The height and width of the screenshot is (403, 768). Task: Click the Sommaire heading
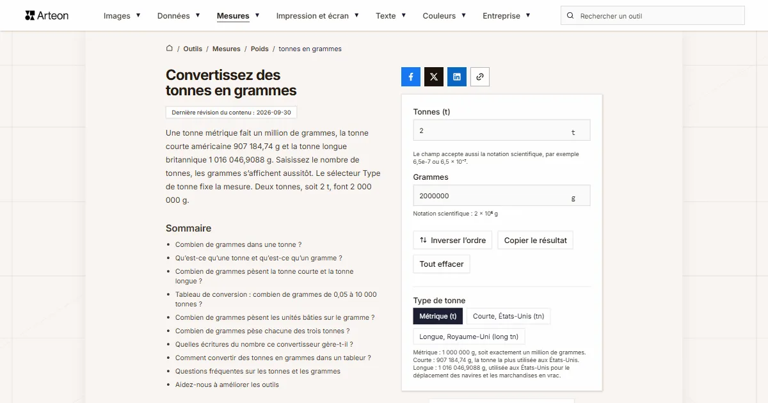(188, 228)
